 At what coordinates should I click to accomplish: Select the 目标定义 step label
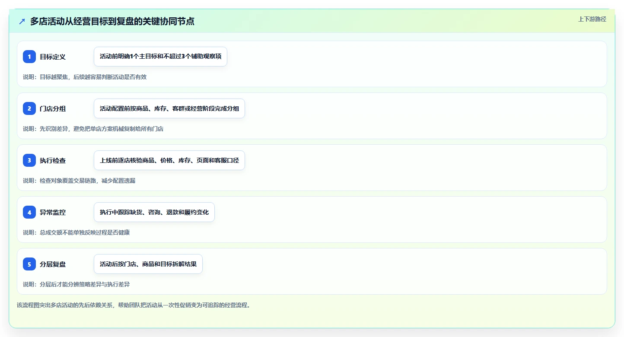(53, 57)
